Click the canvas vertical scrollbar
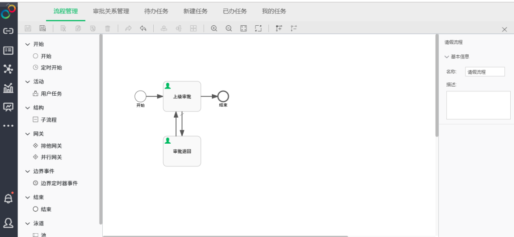Screen dimensions: 514x237 click(x=436, y=85)
